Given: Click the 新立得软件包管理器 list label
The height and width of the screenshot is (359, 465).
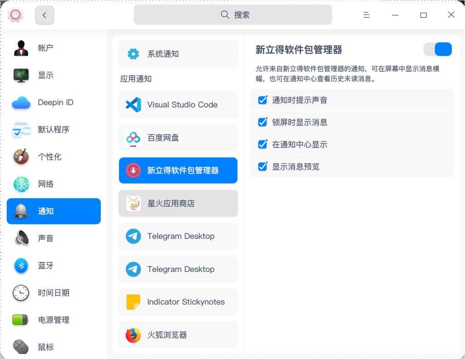Looking at the screenshot, I should pos(183,170).
